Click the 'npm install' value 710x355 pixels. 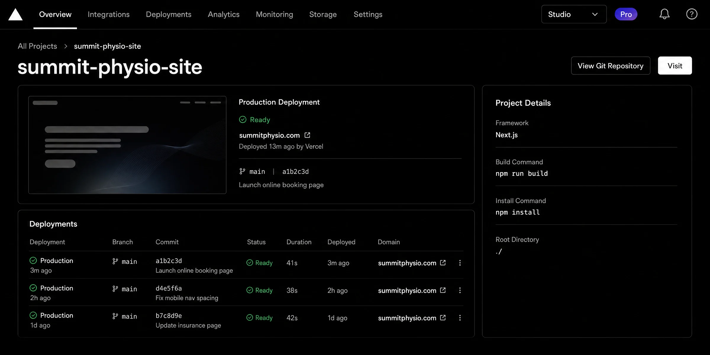[518, 212]
